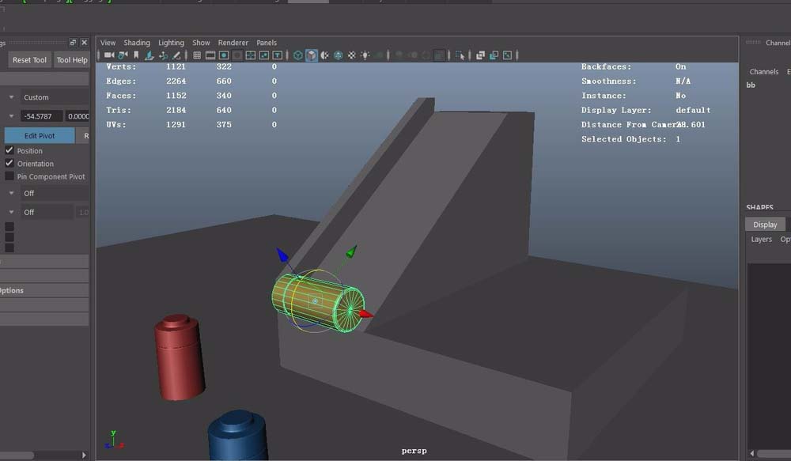The image size is (791, 461).
Task: Open the second Off dropdown
Action: [x=47, y=213]
